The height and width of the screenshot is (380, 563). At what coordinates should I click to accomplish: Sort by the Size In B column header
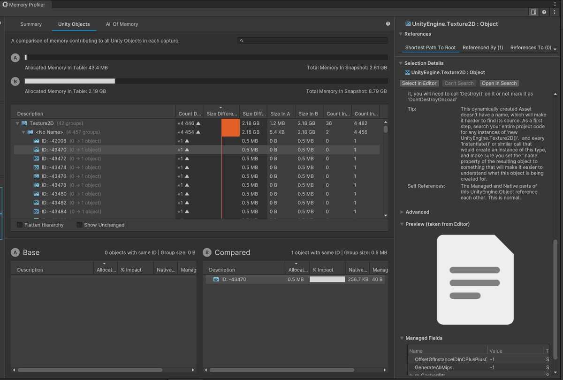pos(308,114)
